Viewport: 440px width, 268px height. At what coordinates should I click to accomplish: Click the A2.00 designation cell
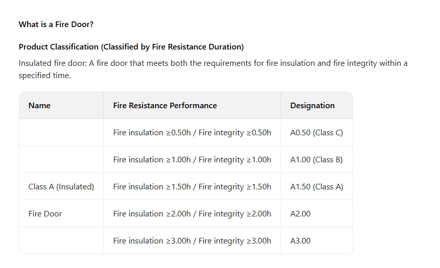coord(316,213)
